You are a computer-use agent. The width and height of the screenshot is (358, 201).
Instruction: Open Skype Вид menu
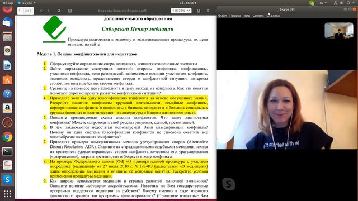pos(247,16)
